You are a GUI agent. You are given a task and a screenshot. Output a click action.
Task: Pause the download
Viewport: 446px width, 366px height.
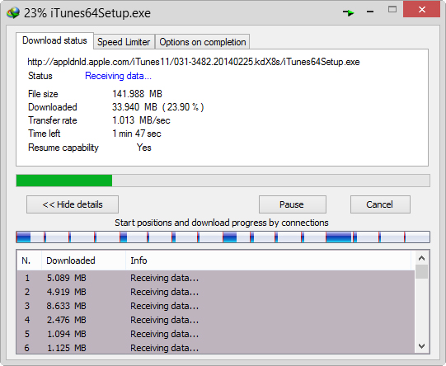click(x=292, y=204)
